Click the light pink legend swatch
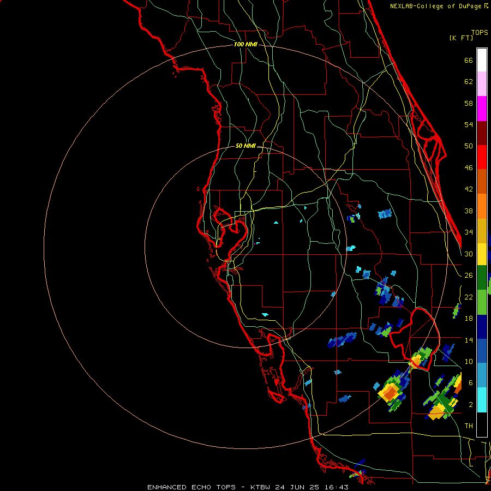 coord(482,84)
